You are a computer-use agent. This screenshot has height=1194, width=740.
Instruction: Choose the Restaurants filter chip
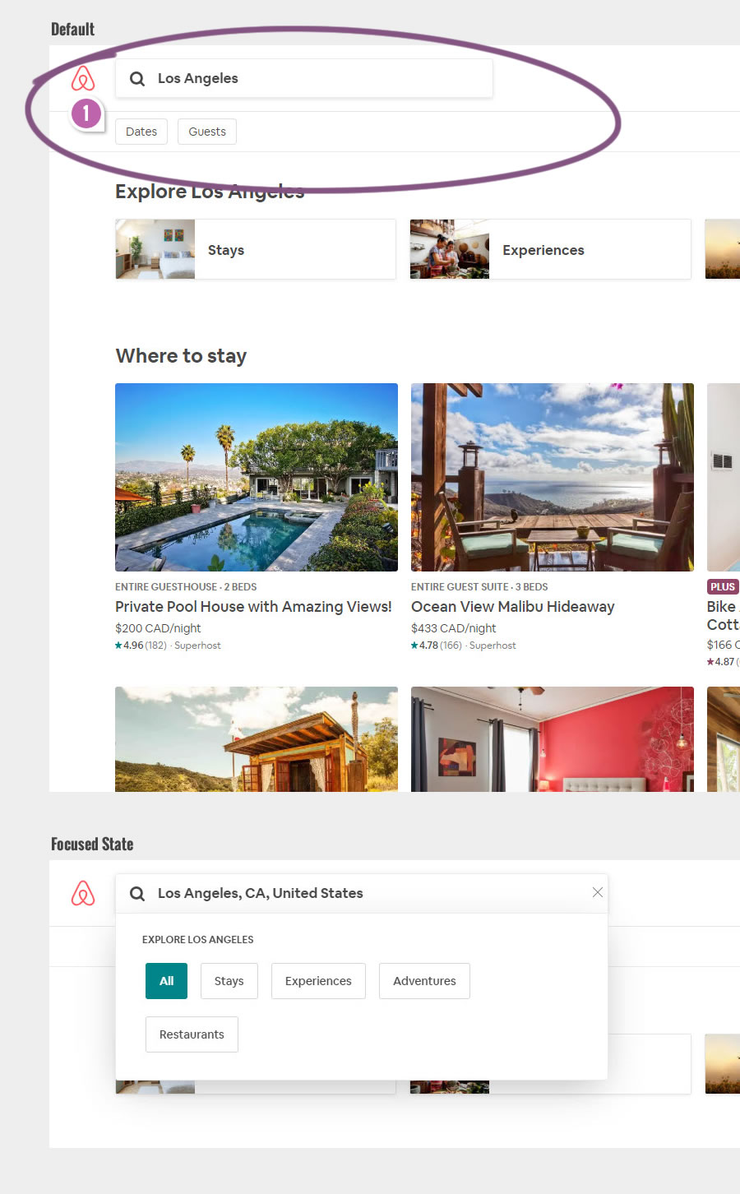pyautogui.click(x=192, y=1034)
